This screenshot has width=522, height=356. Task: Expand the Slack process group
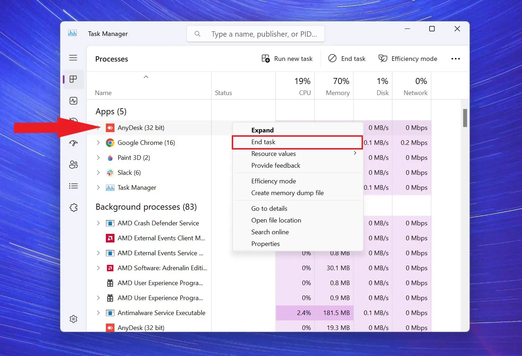98,173
